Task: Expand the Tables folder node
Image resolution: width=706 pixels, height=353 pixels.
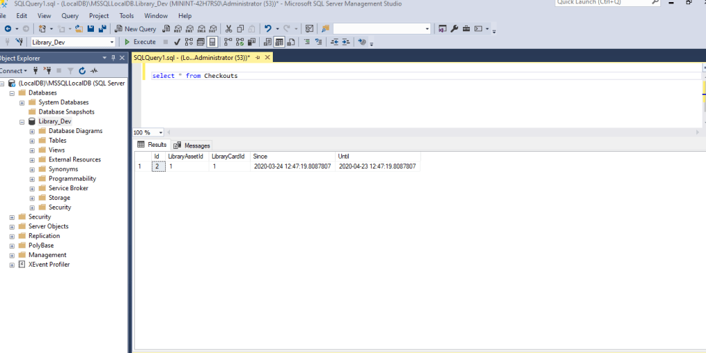Action: pos(32,141)
